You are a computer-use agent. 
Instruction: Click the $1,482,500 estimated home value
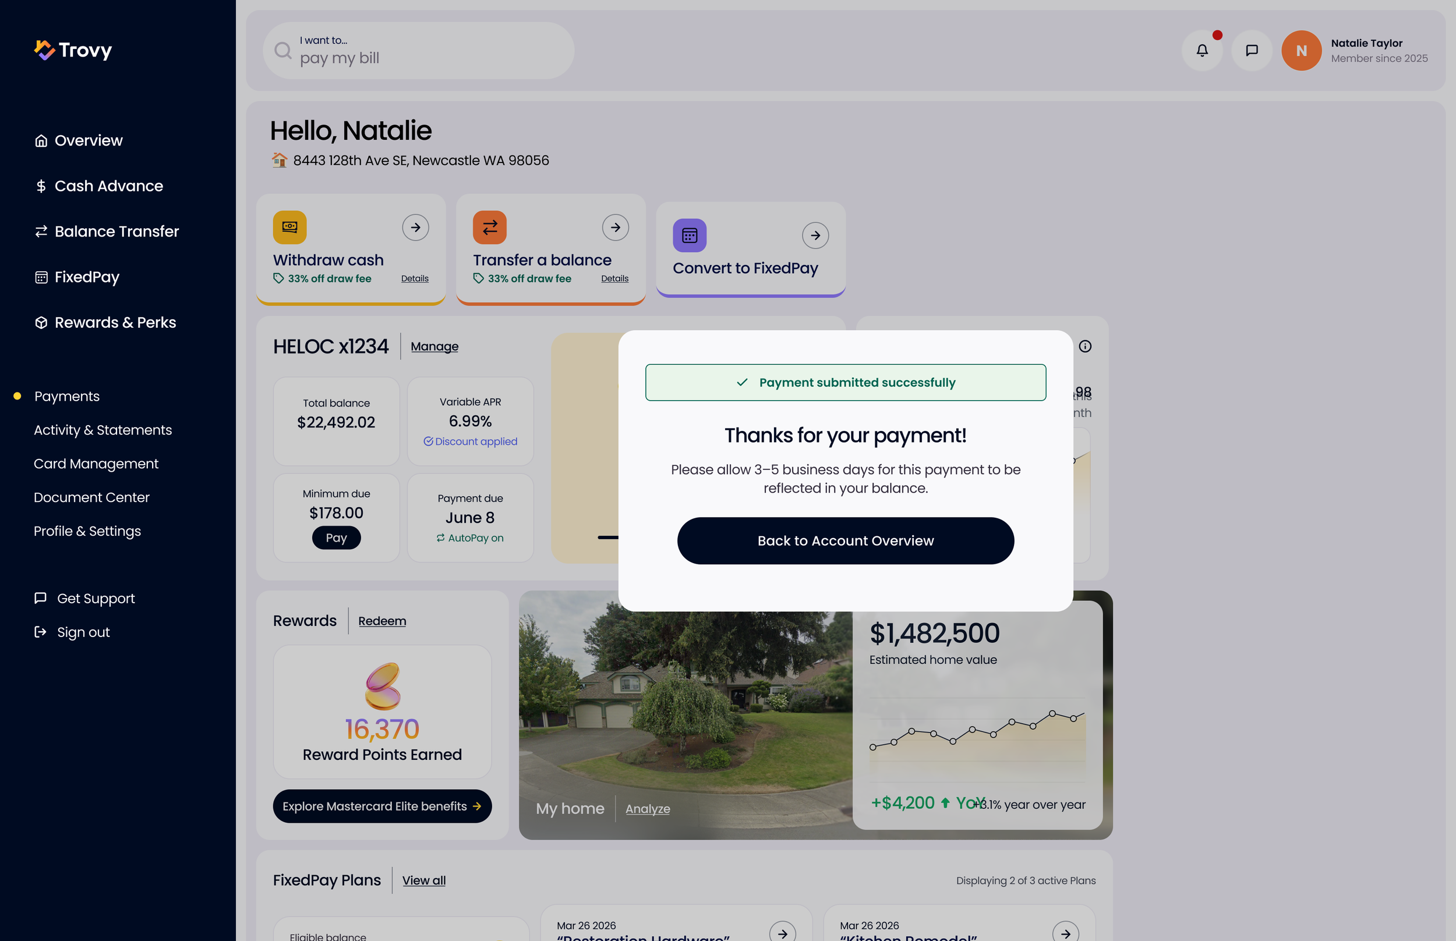(x=934, y=633)
